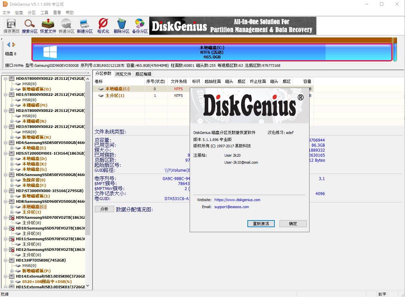Open the 磁盘 menu

tap(19, 12)
